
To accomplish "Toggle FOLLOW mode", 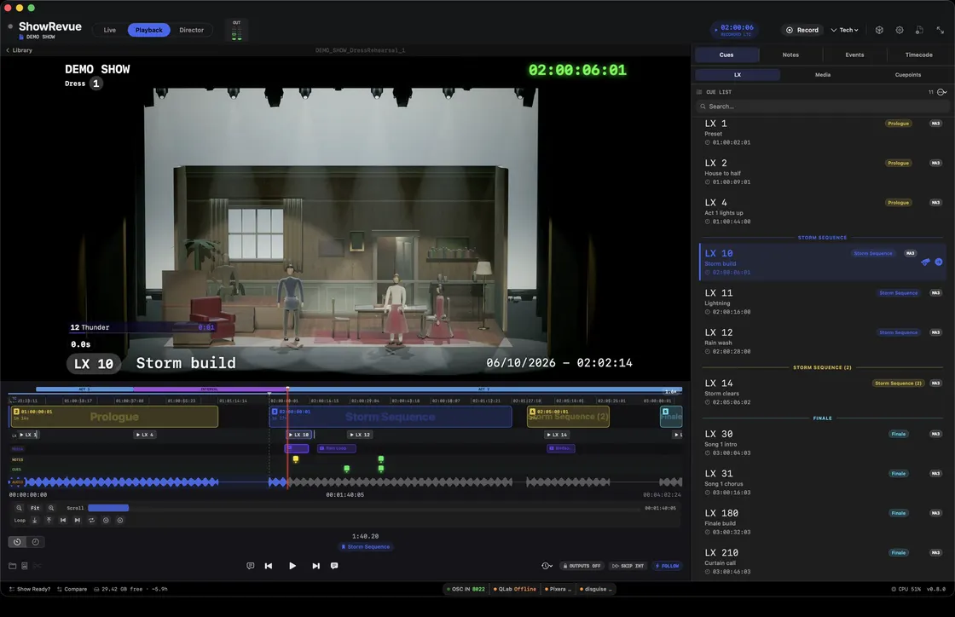I will (x=667, y=566).
